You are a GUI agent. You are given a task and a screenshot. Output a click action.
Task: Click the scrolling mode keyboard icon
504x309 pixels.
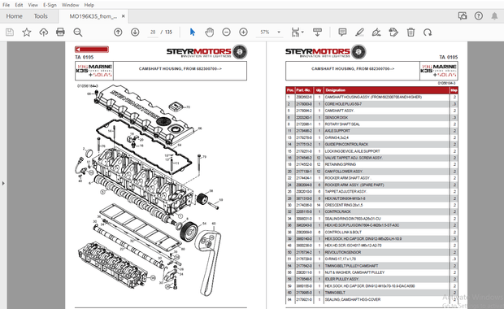317,33
